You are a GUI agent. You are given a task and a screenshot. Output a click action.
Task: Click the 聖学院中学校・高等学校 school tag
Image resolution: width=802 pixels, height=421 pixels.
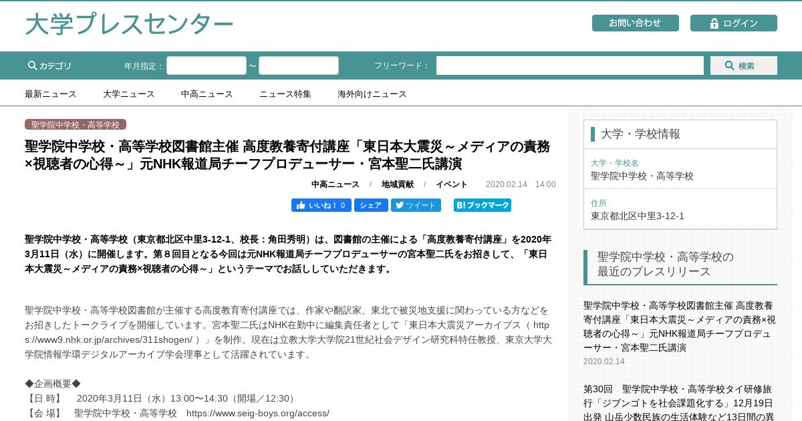click(x=76, y=124)
